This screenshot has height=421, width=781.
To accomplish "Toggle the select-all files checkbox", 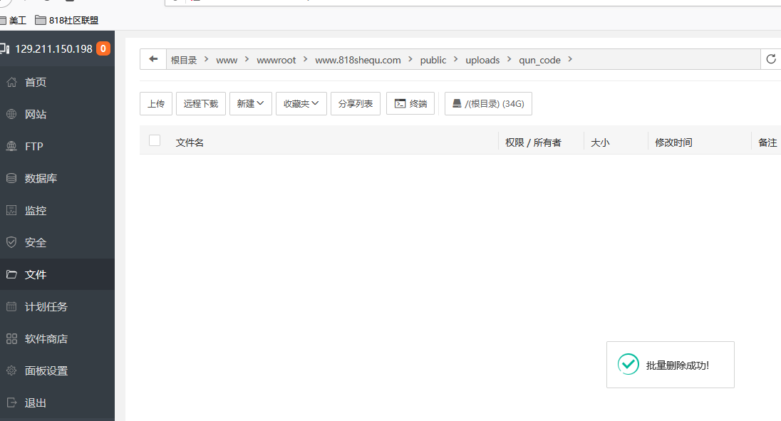I will (x=155, y=140).
